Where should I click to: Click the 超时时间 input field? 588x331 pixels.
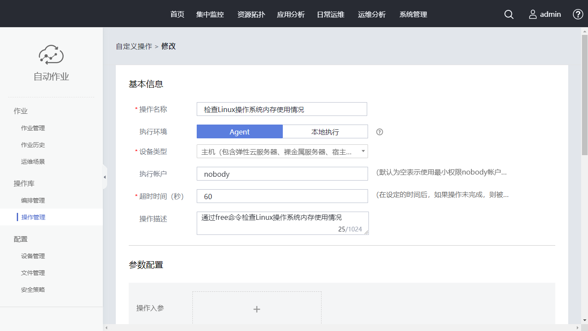[x=282, y=196]
